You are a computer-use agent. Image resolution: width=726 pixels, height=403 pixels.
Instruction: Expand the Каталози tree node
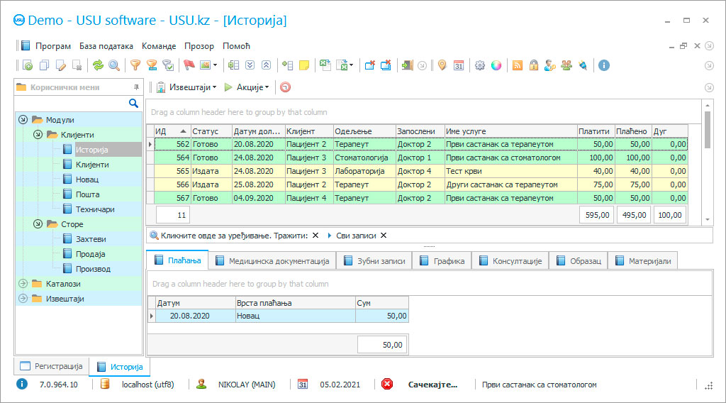[x=23, y=284]
